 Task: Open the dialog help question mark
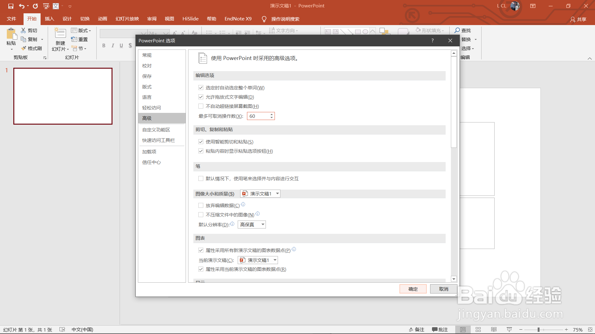click(432, 41)
